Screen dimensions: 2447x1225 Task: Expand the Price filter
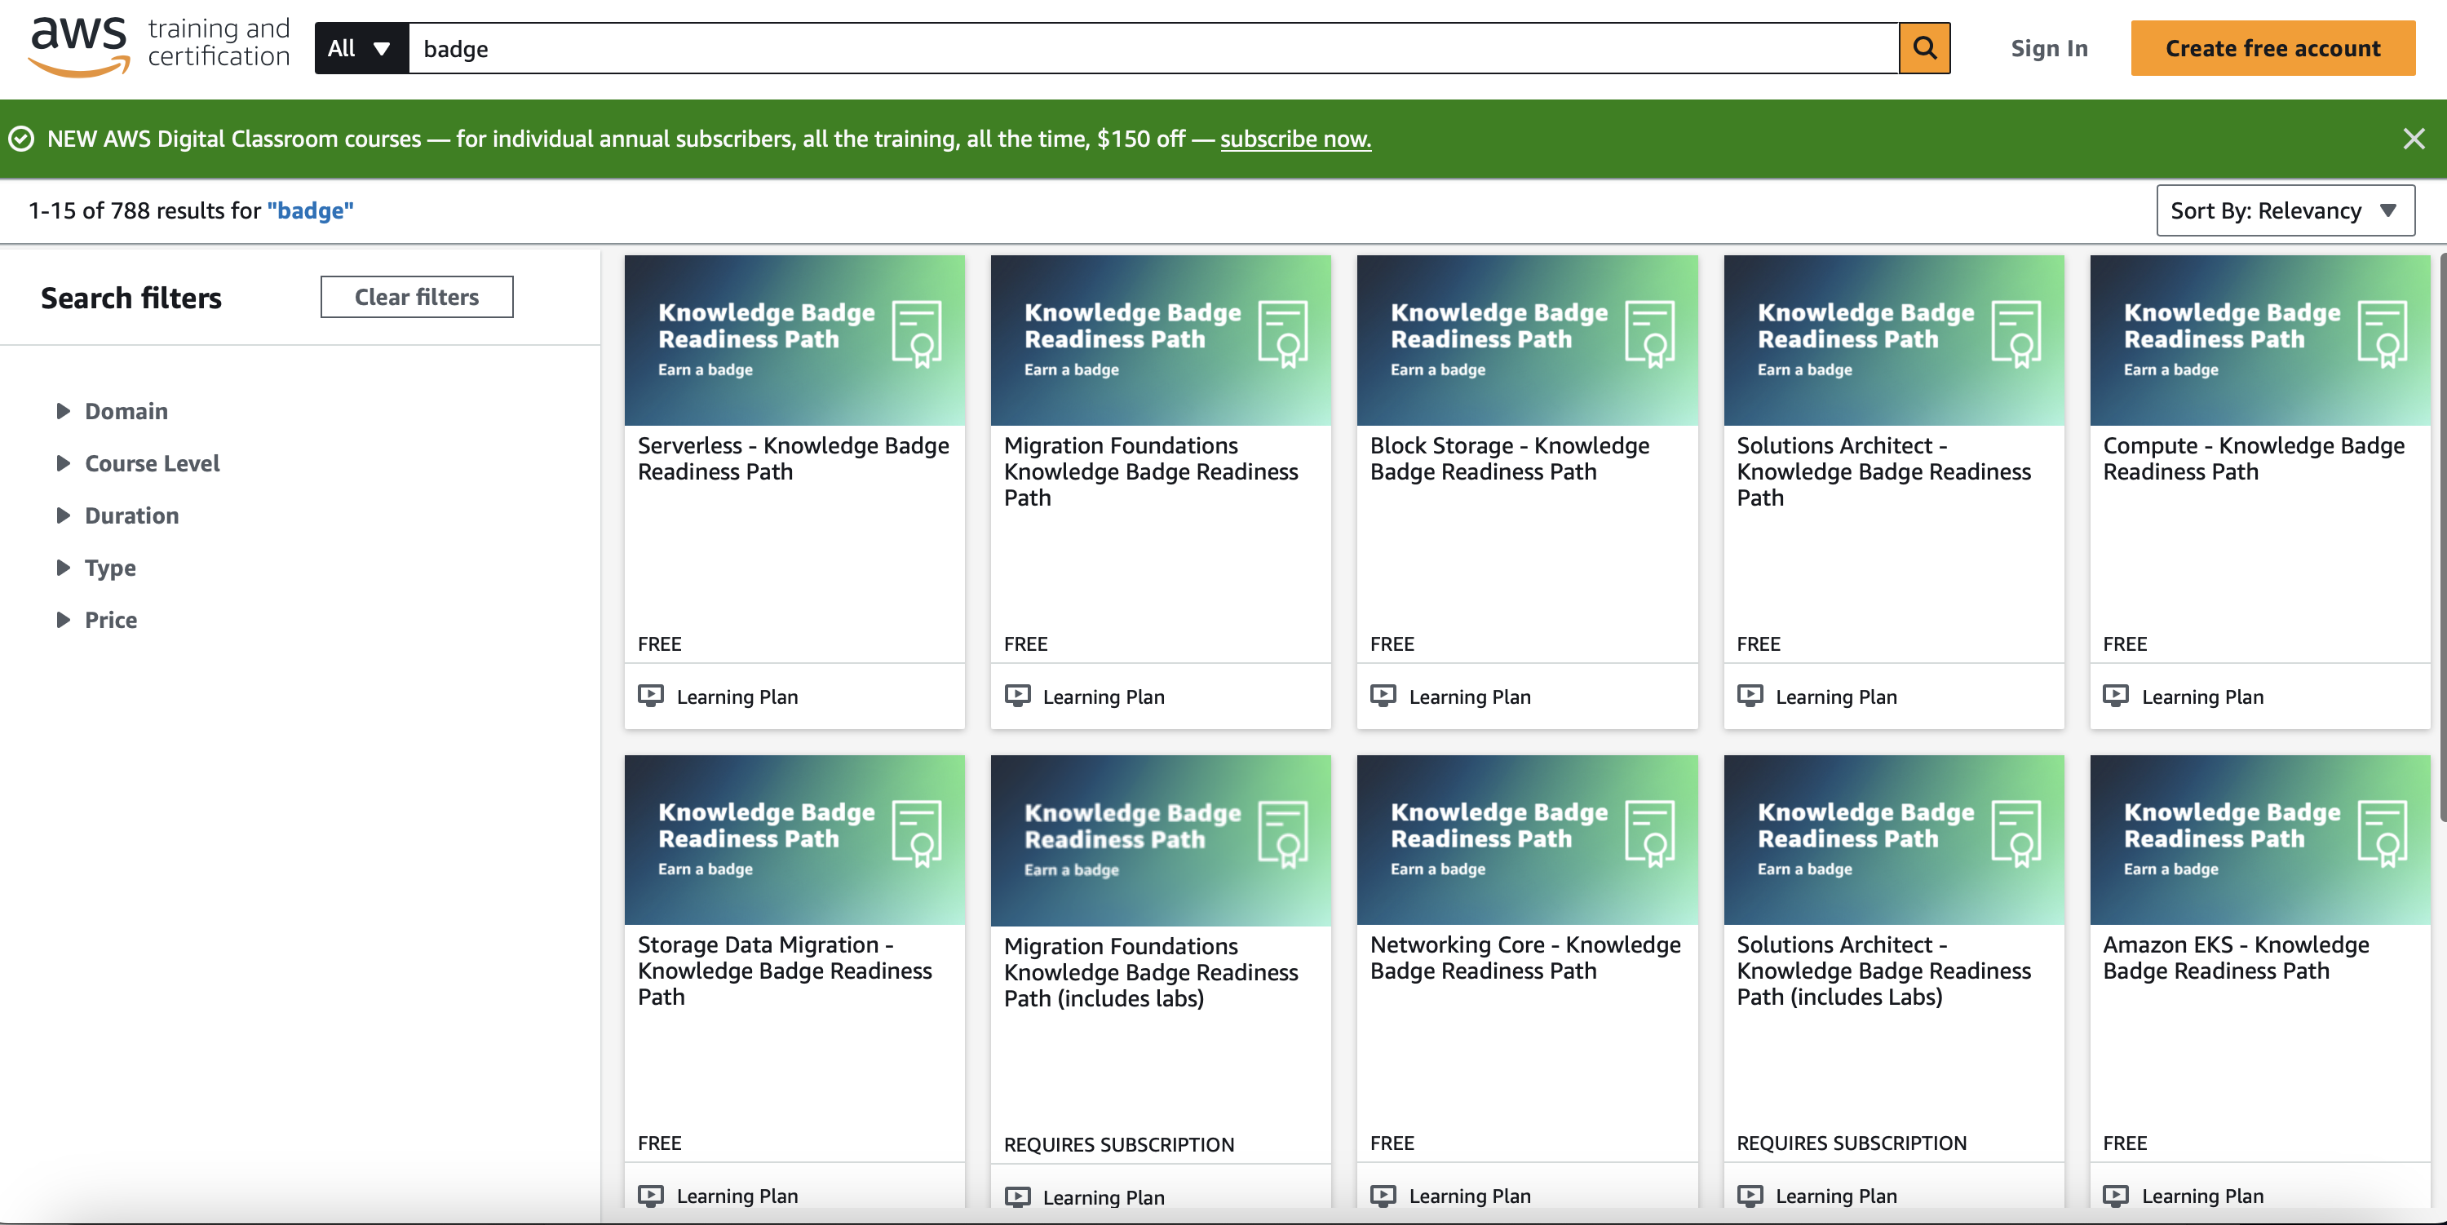(97, 620)
